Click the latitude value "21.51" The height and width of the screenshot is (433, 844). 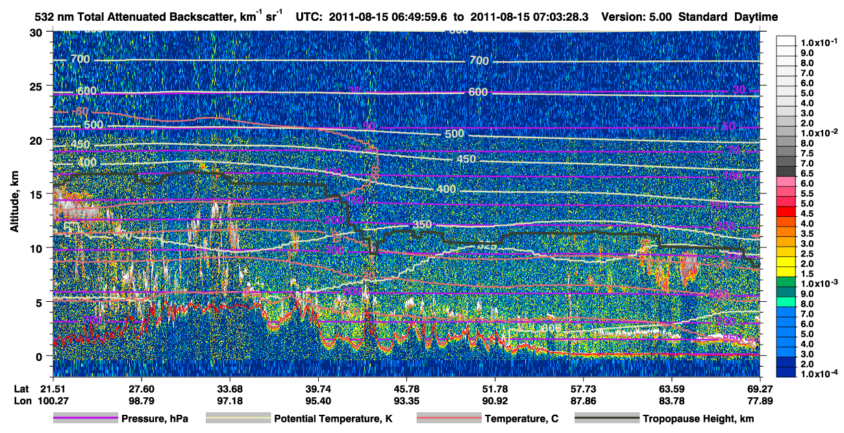53,389
